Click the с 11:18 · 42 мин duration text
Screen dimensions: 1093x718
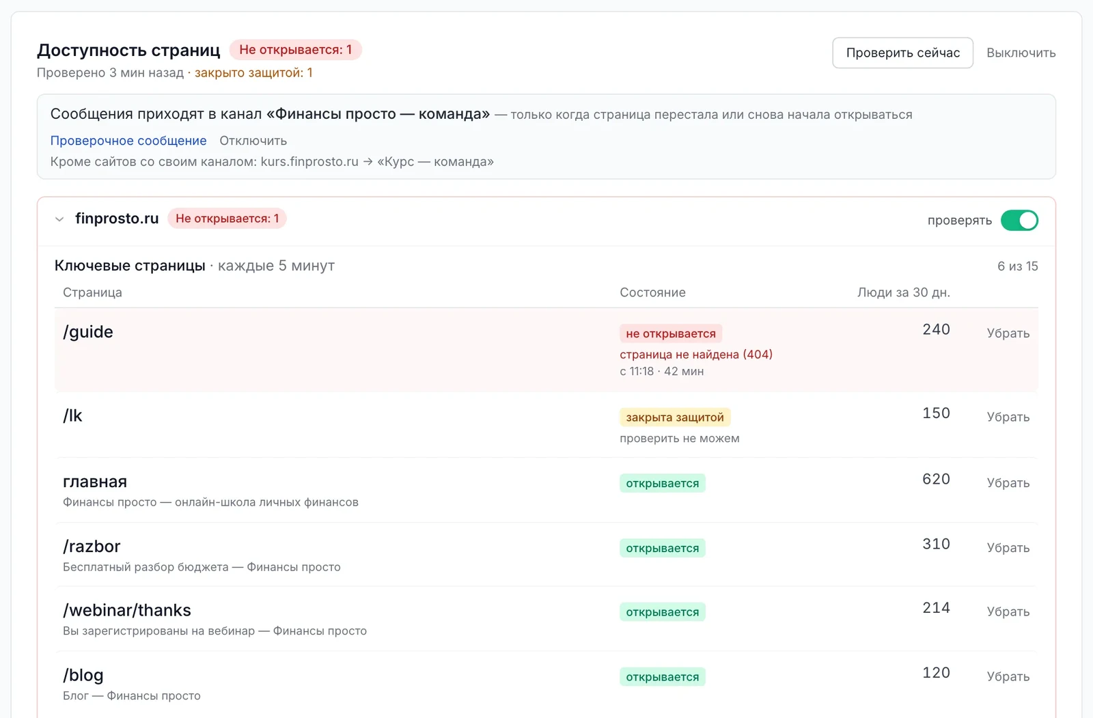click(661, 372)
